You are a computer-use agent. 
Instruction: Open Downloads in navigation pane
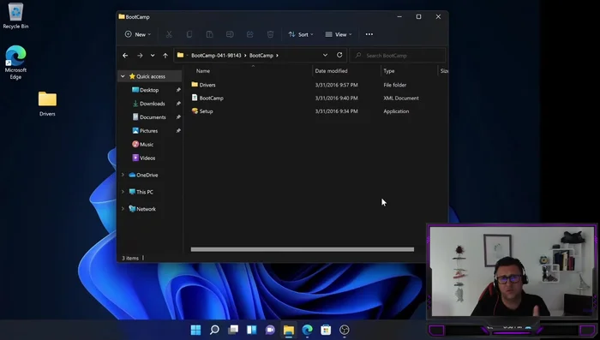pos(152,104)
